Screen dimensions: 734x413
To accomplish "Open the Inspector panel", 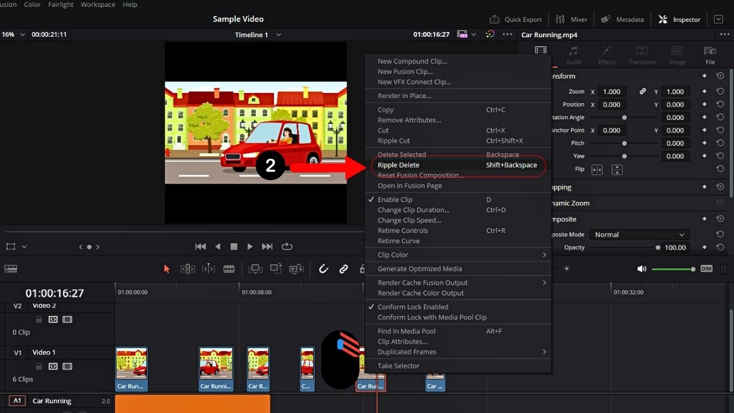I will pos(680,19).
